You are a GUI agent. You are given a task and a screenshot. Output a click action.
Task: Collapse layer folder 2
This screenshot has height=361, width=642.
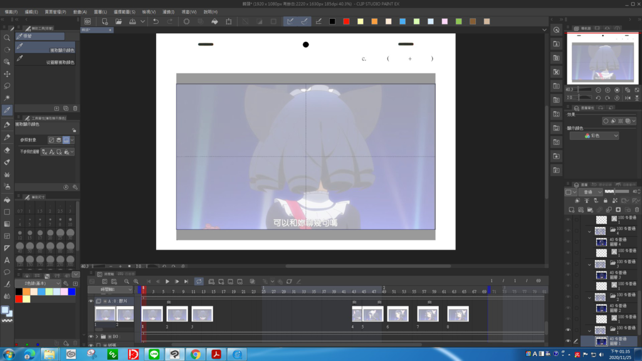589,298
